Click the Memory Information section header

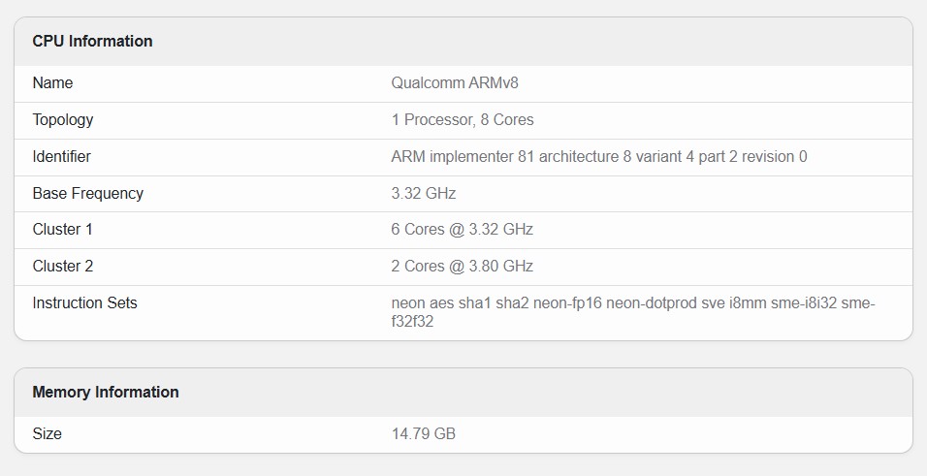pyautogui.click(x=106, y=393)
